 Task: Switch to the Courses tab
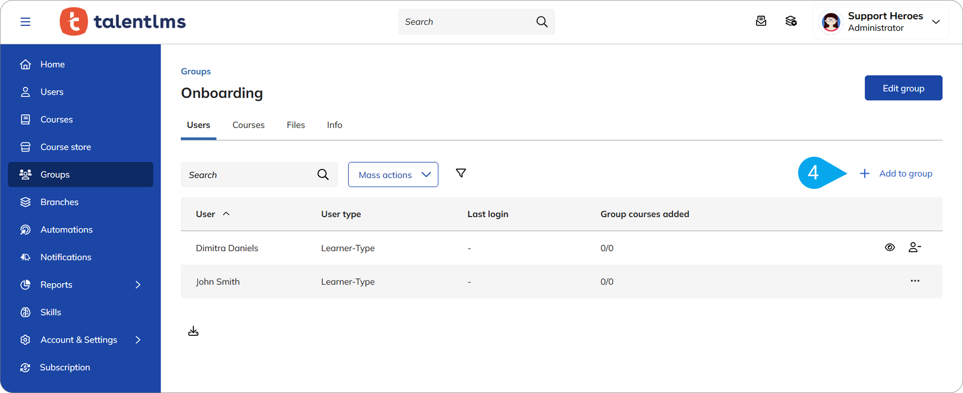(248, 125)
